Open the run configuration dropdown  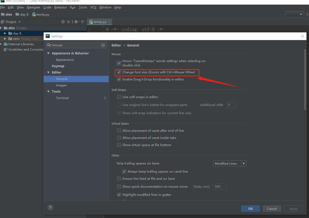295,15
